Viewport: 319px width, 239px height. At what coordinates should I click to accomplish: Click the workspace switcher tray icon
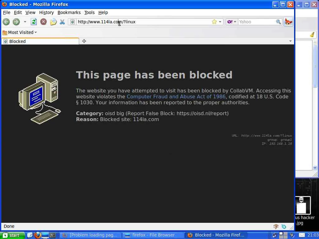click(x=283, y=235)
